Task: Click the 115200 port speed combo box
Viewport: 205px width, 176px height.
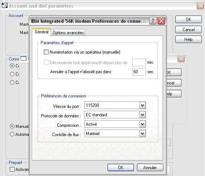Action: coord(115,105)
